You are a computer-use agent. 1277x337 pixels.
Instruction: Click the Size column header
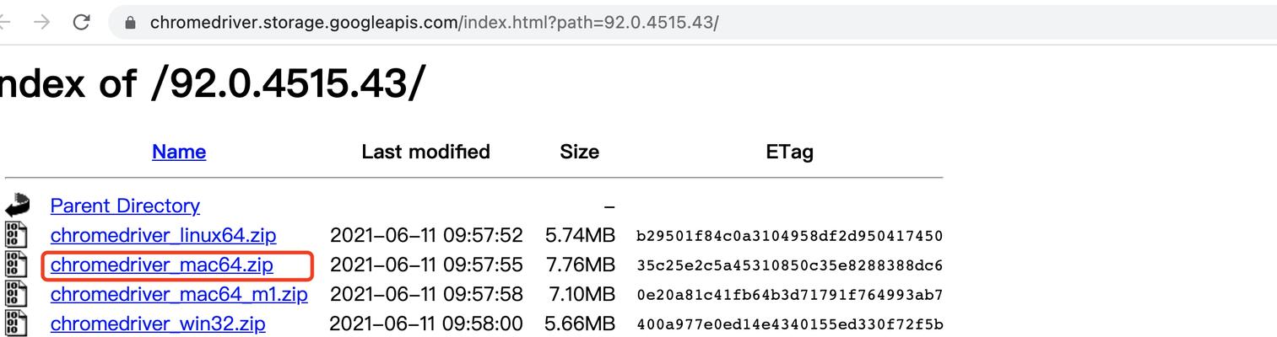pyautogui.click(x=579, y=152)
